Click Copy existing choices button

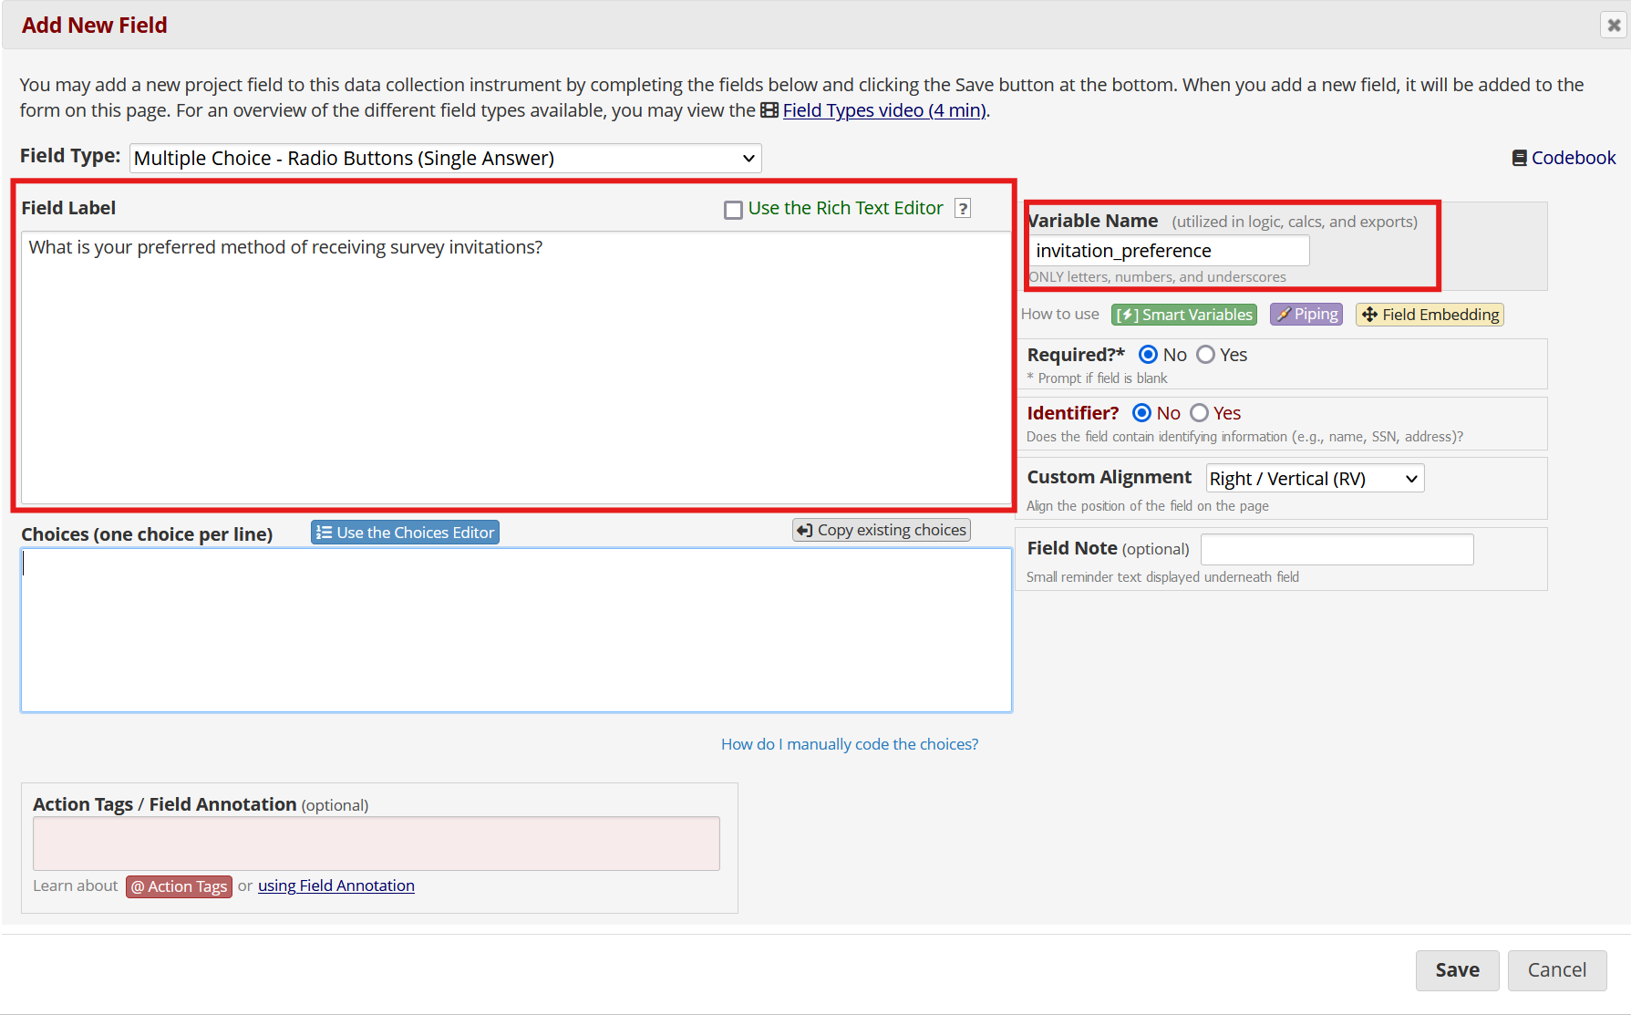[x=882, y=530]
